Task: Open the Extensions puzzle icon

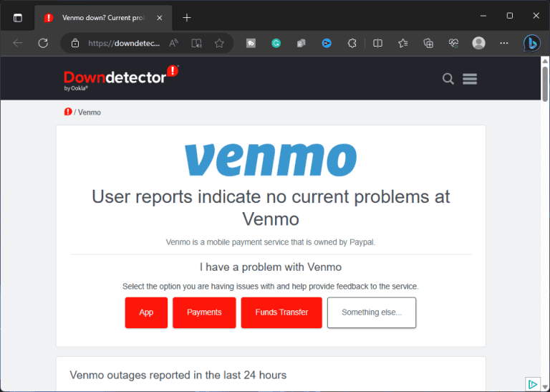Action: click(352, 43)
